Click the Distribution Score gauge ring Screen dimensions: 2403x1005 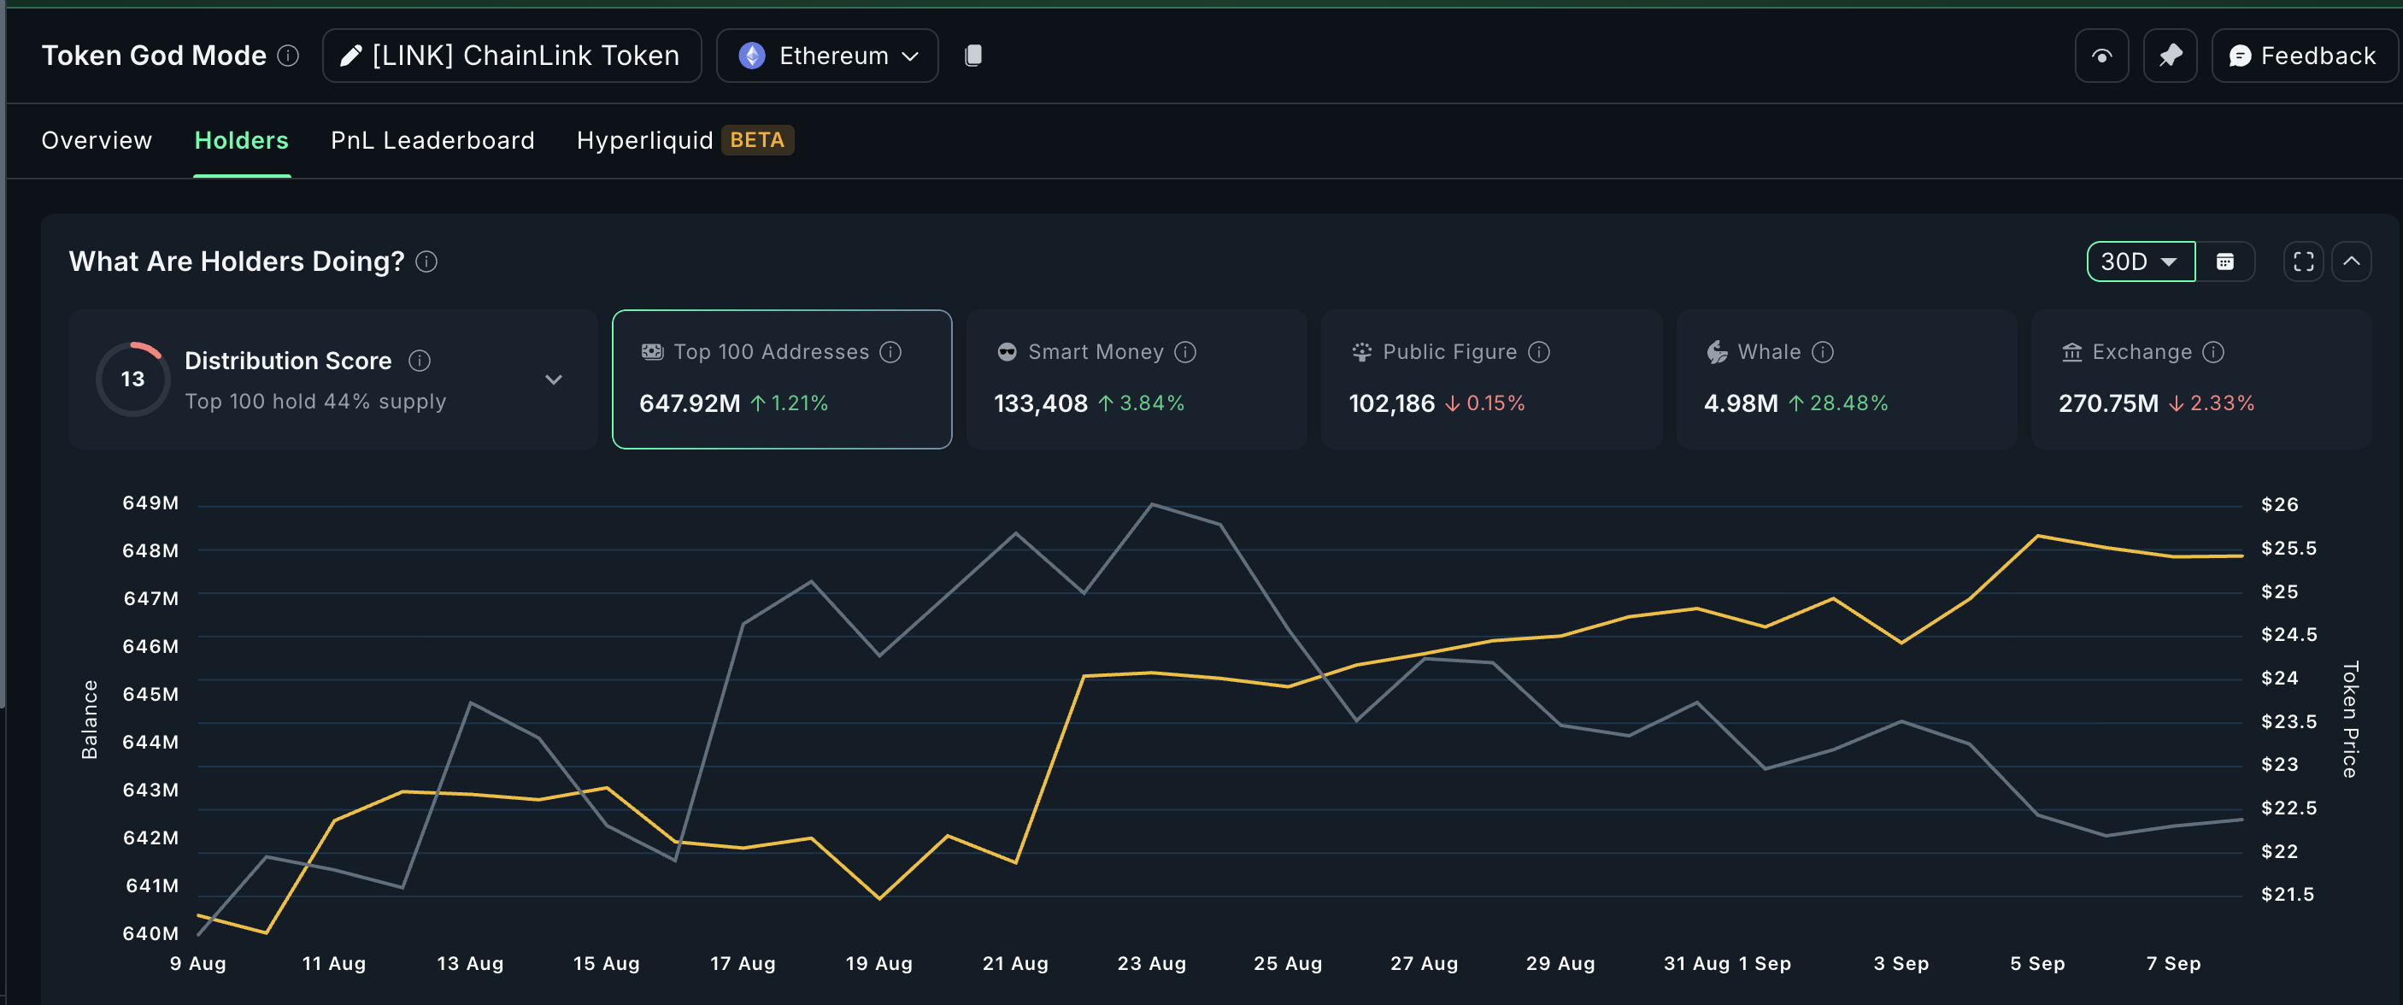pyautogui.click(x=132, y=379)
